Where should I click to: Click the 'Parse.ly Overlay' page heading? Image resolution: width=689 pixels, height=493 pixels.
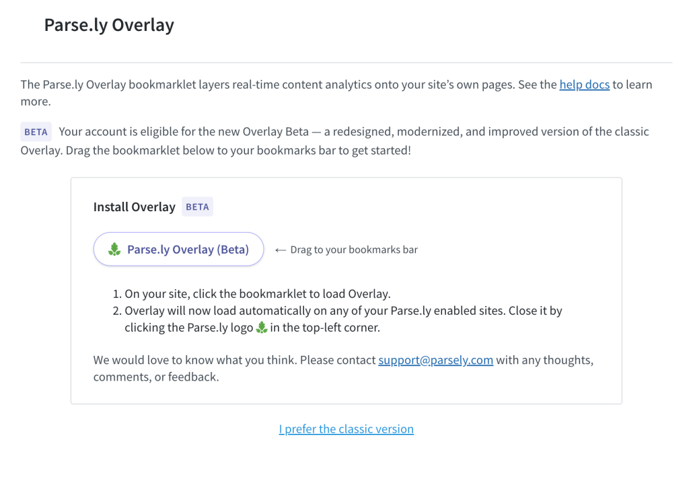[109, 25]
